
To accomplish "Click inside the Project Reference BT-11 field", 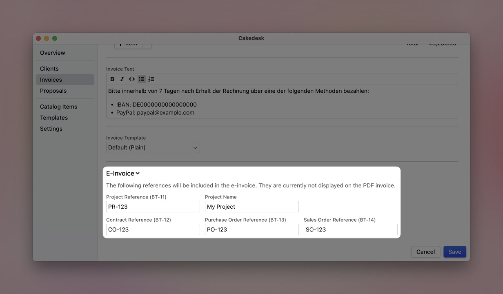I will point(153,207).
